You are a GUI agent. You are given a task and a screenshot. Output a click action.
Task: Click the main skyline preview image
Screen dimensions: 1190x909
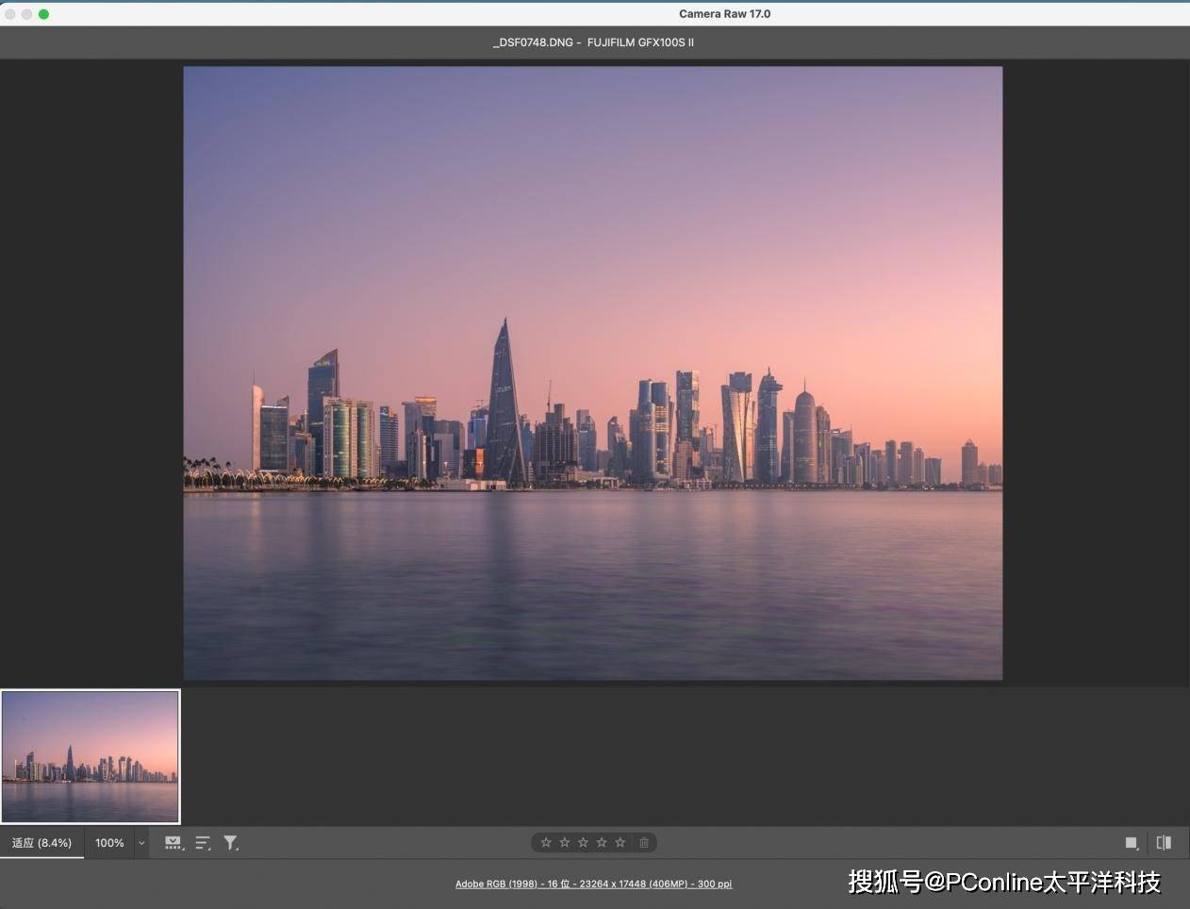592,372
